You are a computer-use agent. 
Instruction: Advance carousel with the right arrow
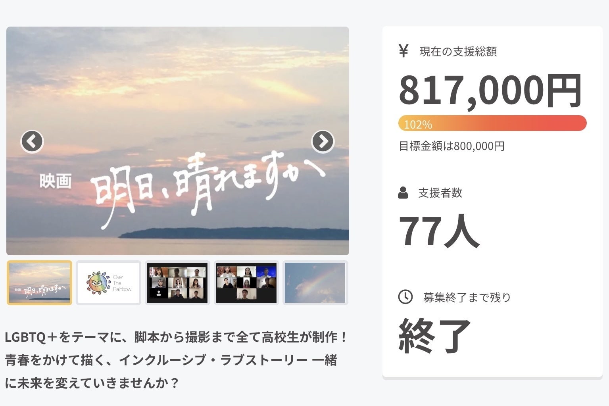coord(323,141)
